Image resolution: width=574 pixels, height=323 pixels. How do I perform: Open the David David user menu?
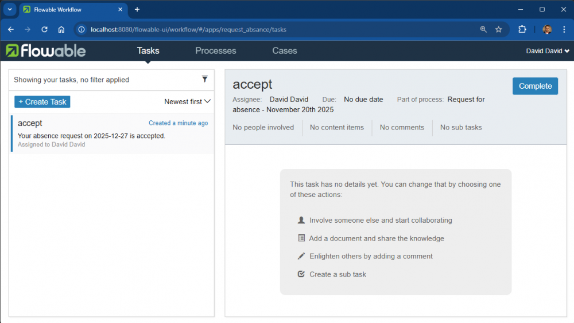tap(548, 51)
